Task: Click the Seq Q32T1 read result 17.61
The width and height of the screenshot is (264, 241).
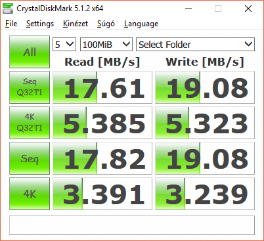Action: [x=102, y=87]
